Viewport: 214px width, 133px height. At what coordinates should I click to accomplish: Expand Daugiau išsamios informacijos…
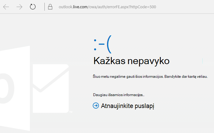point(118,95)
